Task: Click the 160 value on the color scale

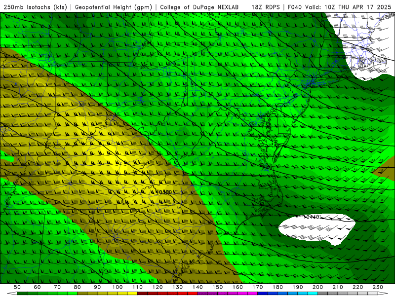Action: click(x=237, y=287)
